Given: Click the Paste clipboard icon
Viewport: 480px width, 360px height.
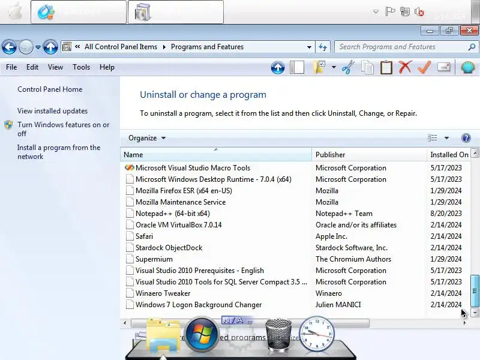Looking at the screenshot, I should click(386, 67).
